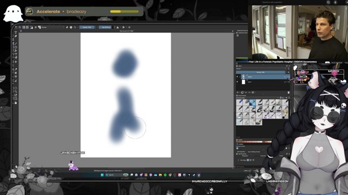The image size is (348, 195).
Task: Add a new paint layer
Action: click(237, 93)
